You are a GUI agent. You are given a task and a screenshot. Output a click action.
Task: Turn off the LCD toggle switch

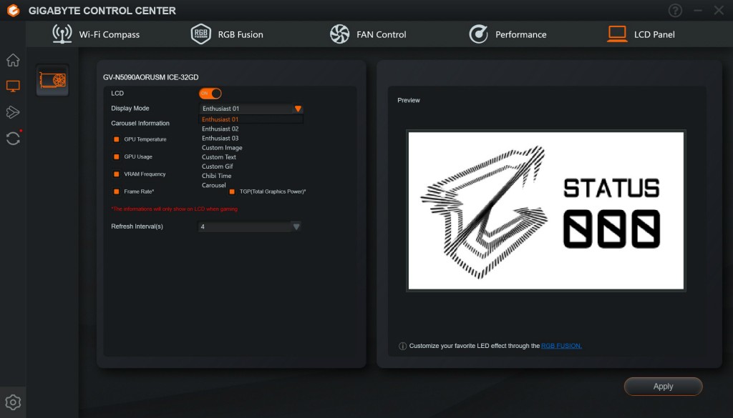[210, 94]
